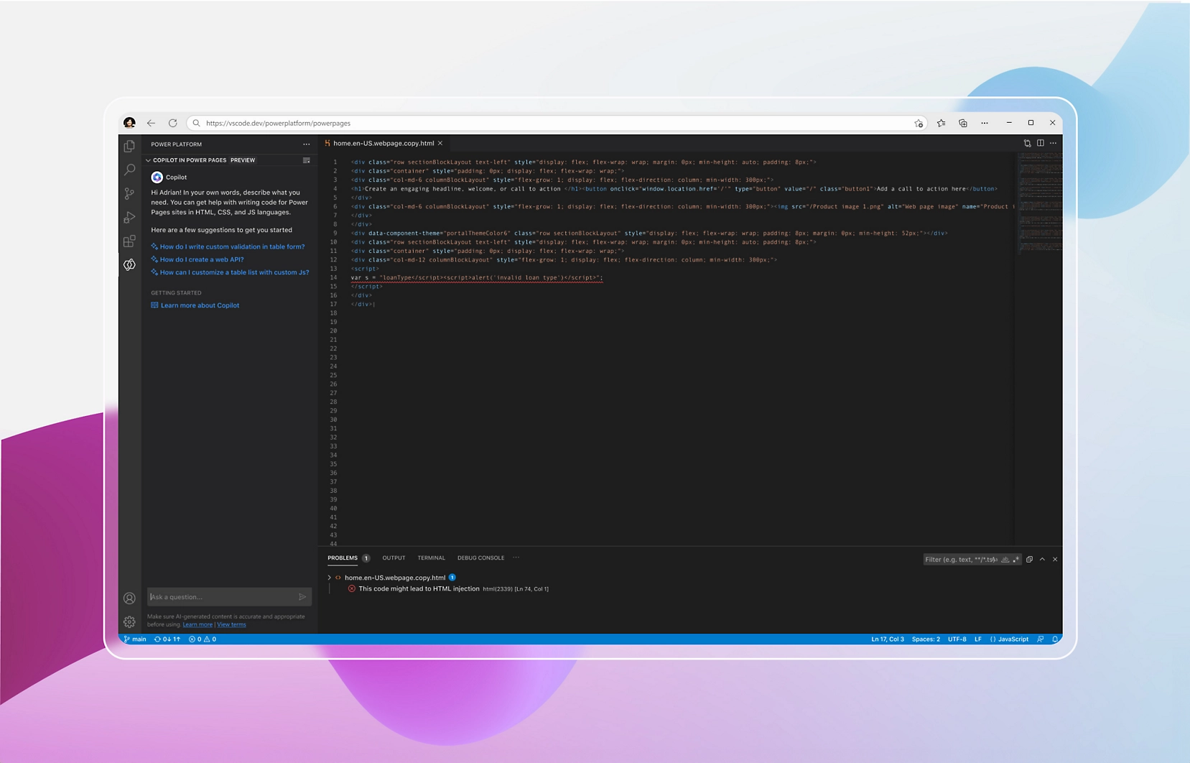Switch to the Output tab
Image resolution: width=1190 pixels, height=763 pixels.
[x=394, y=558]
